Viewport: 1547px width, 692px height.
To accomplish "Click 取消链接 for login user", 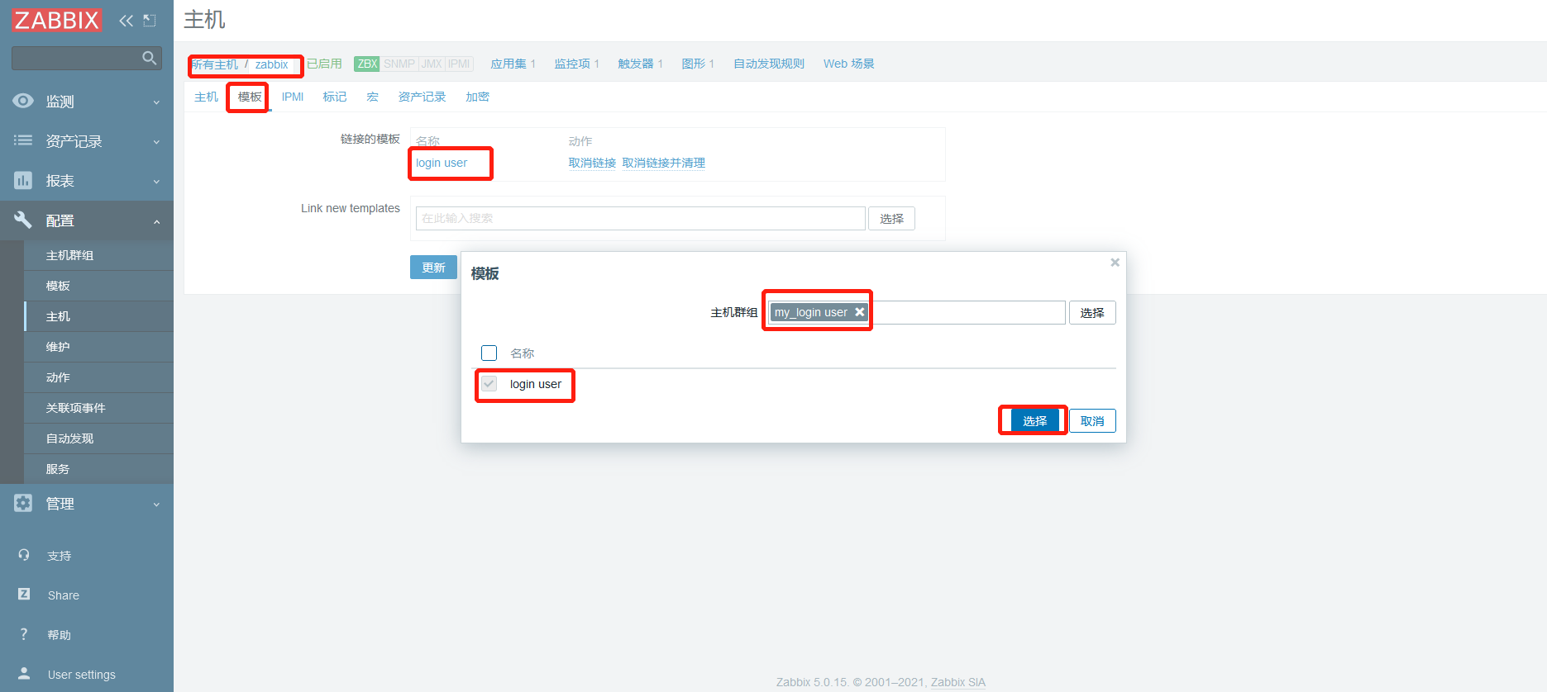I will coord(592,163).
